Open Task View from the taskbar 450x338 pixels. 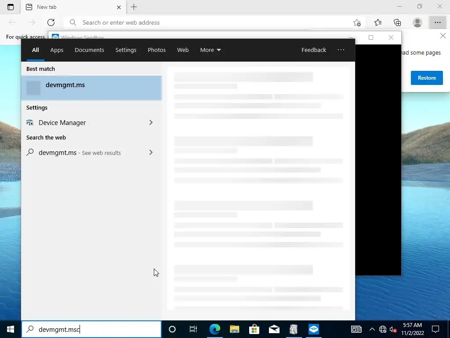pyautogui.click(x=193, y=329)
